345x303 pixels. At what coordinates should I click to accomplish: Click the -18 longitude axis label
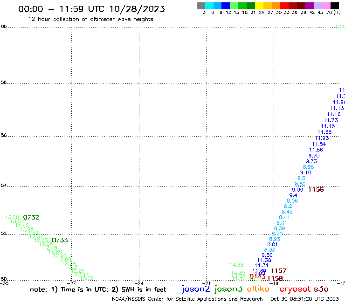point(274,283)
